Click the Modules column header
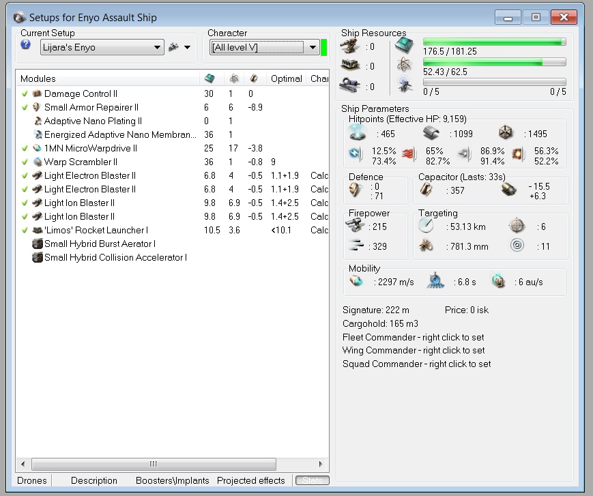 (x=108, y=78)
